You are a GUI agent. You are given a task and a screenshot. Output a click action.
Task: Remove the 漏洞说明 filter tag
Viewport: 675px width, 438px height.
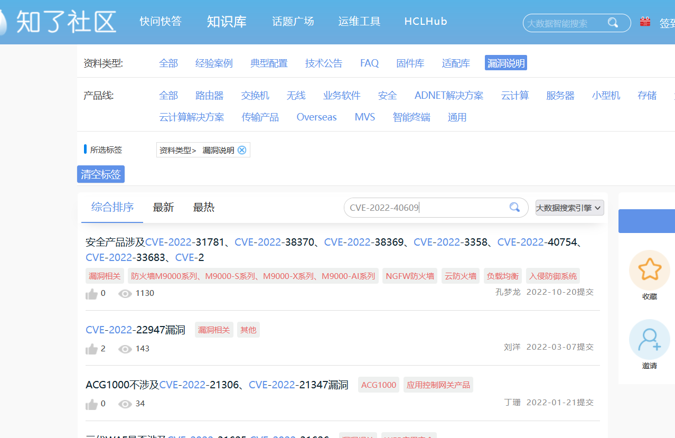[x=242, y=150]
